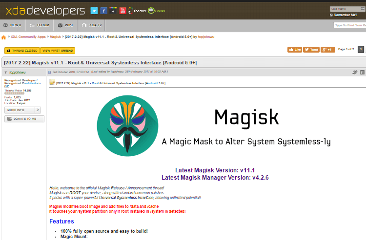Click the THREAD CLOSED button
The width and height of the screenshot is (366, 240).
(22, 51)
